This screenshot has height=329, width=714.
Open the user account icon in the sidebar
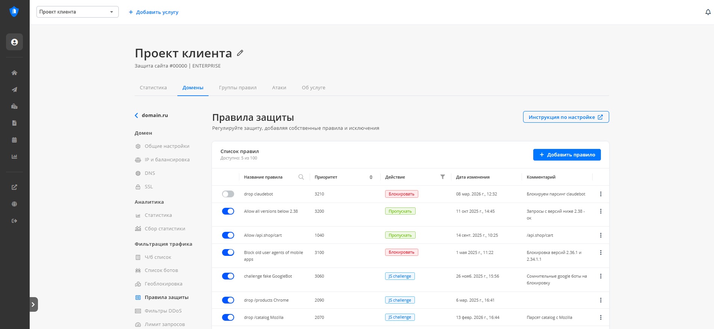pos(14,42)
